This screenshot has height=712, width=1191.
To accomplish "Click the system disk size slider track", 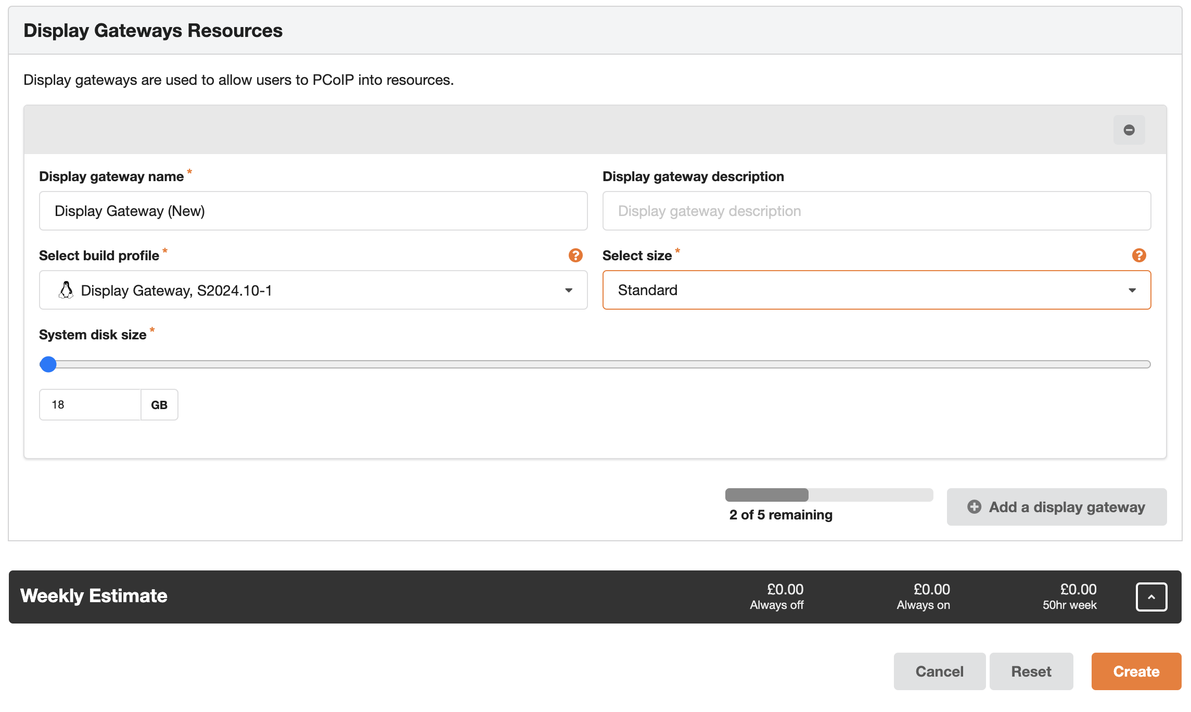I will pyautogui.click(x=598, y=364).
